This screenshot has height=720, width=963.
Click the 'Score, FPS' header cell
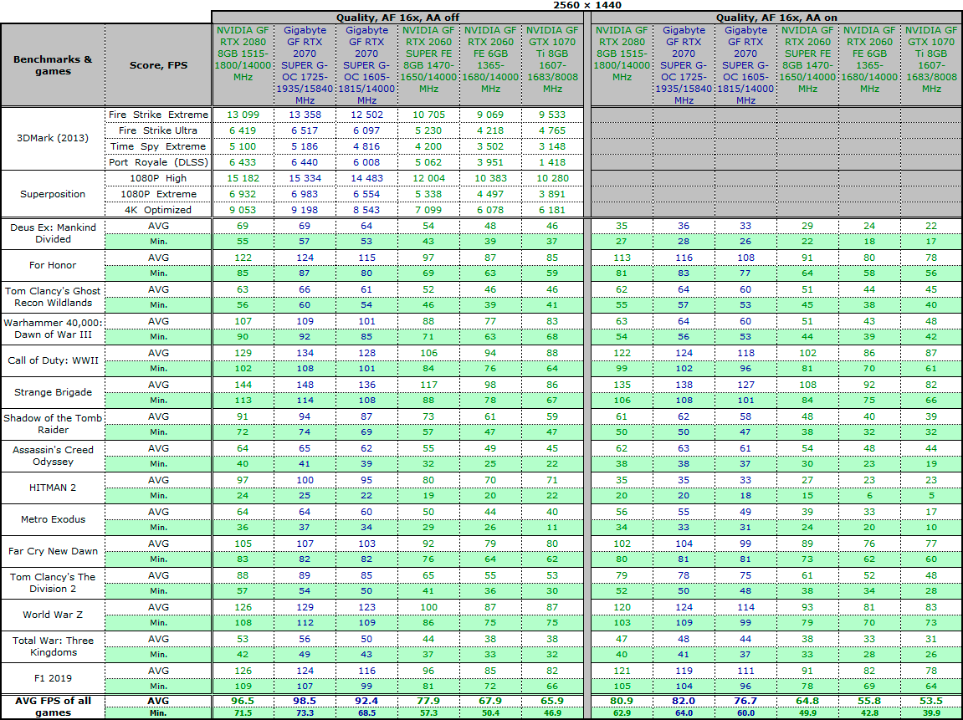click(158, 65)
